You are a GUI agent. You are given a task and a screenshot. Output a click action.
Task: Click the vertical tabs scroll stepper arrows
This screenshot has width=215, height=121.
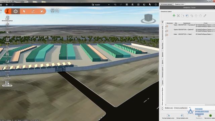pos(162,108)
